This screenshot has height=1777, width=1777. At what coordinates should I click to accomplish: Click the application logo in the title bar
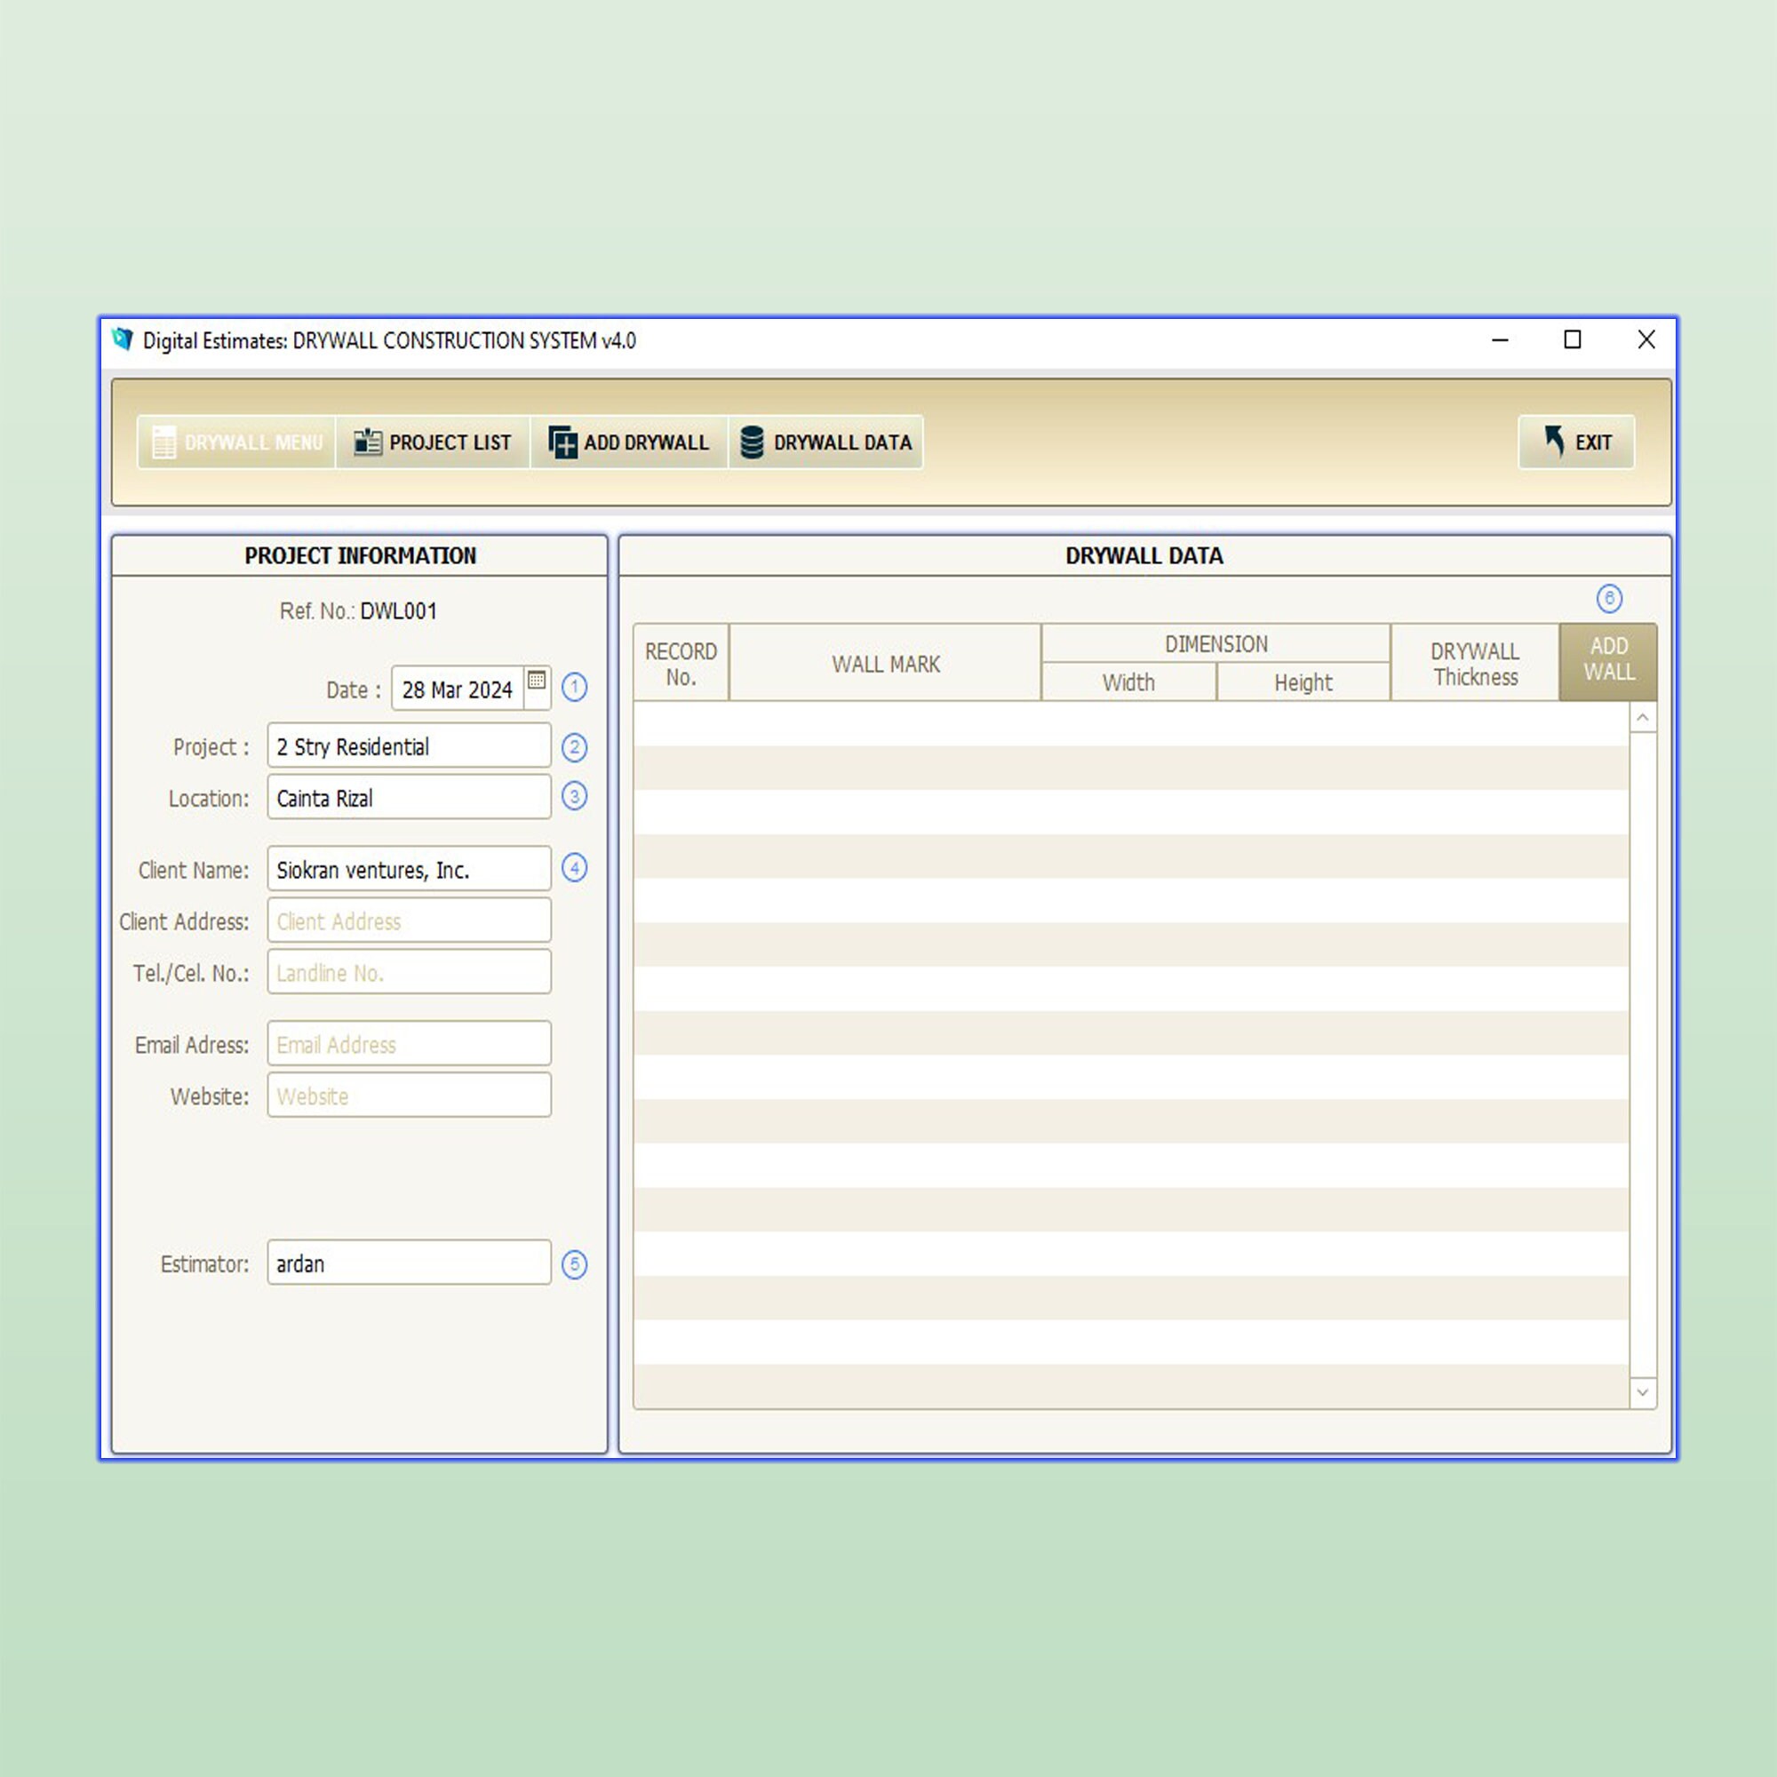click(121, 340)
